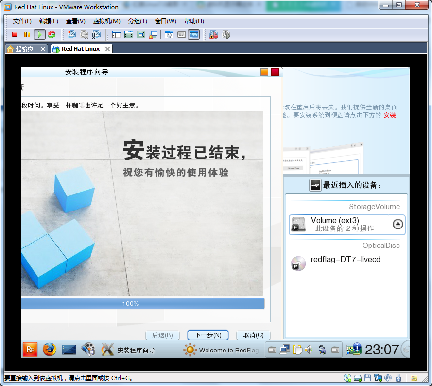Launch Firefox from the guest taskbar
432x386 pixels.
[50, 350]
